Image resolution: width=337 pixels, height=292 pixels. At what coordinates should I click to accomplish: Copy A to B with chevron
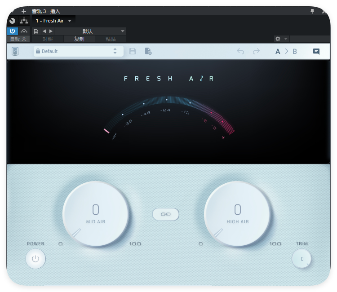pyautogui.click(x=287, y=52)
